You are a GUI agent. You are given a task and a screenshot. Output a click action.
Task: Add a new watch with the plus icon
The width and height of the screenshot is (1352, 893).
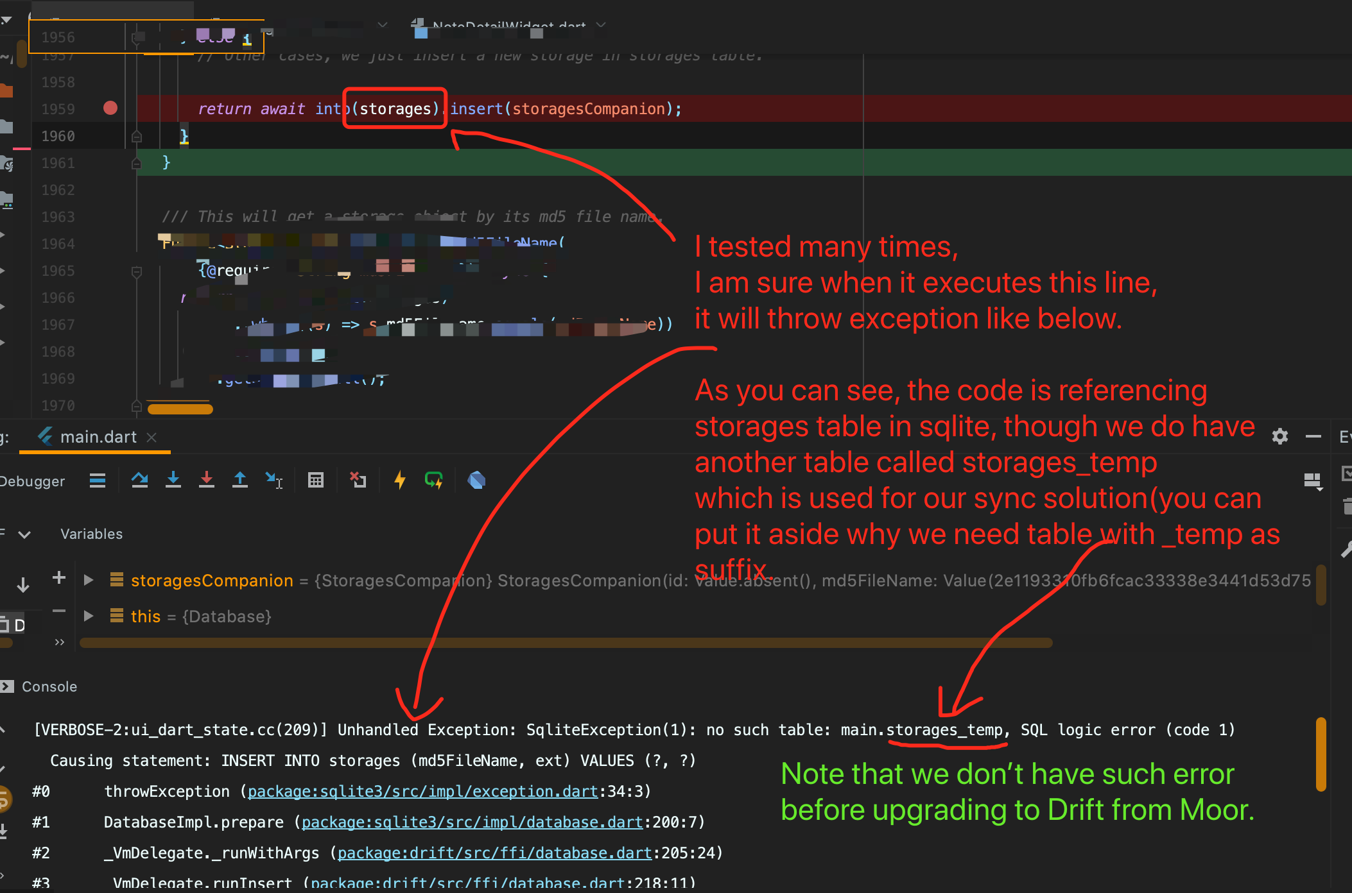[x=58, y=578]
